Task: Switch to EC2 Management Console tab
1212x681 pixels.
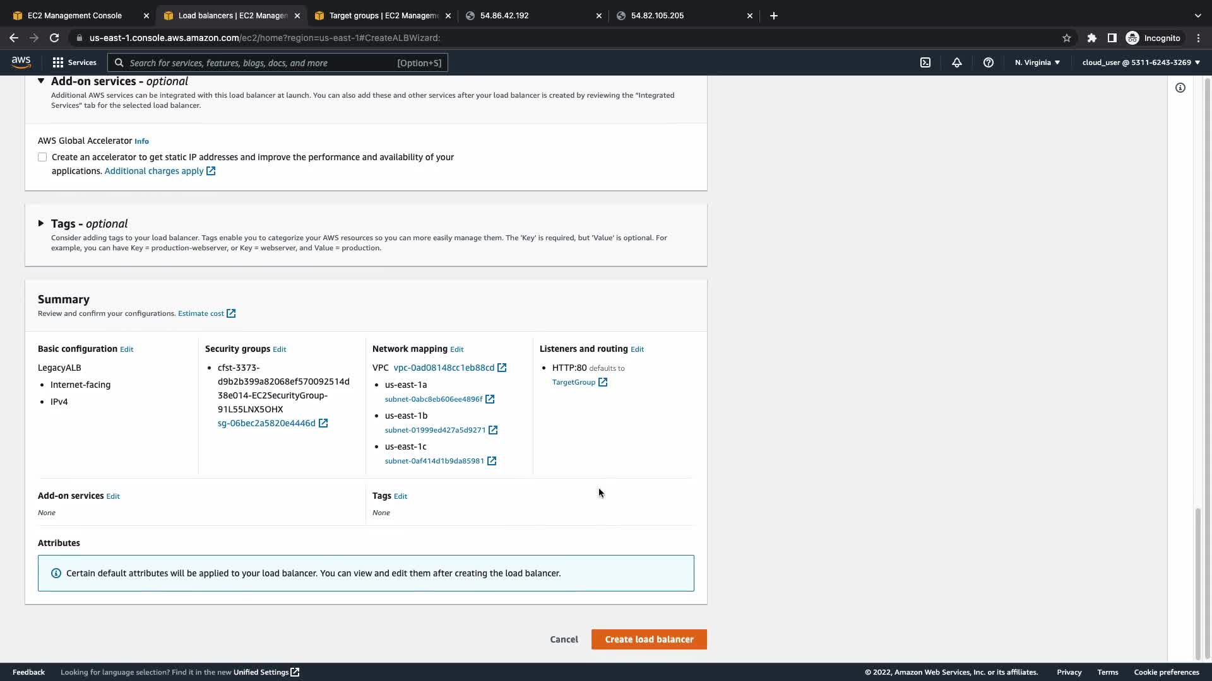Action: pos(74,15)
